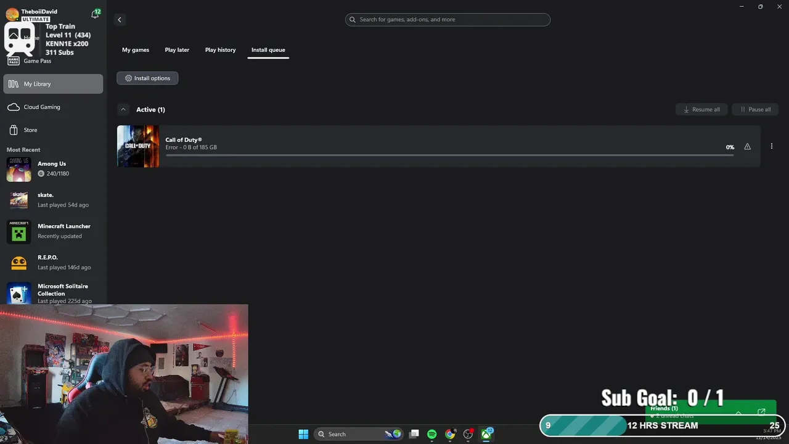The height and width of the screenshot is (444, 789).
Task: Click the Xbox app taskbar icon
Action: click(x=487, y=434)
